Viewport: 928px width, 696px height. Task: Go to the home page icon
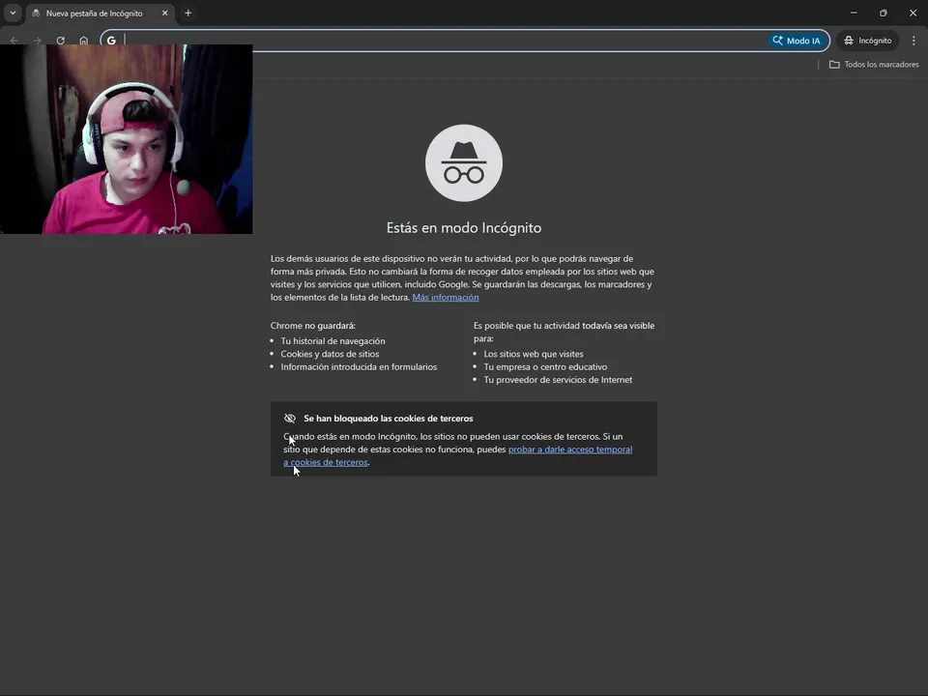pos(83,41)
